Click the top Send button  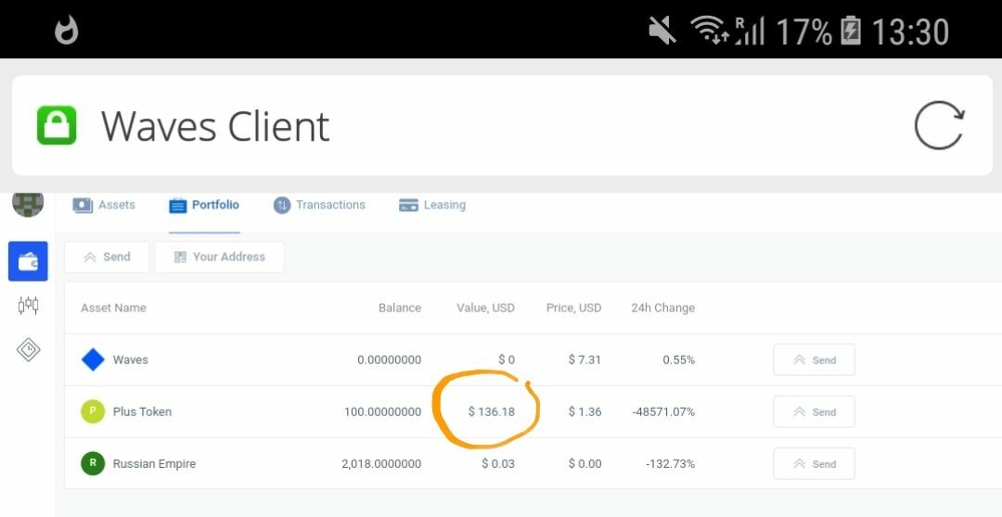107,257
